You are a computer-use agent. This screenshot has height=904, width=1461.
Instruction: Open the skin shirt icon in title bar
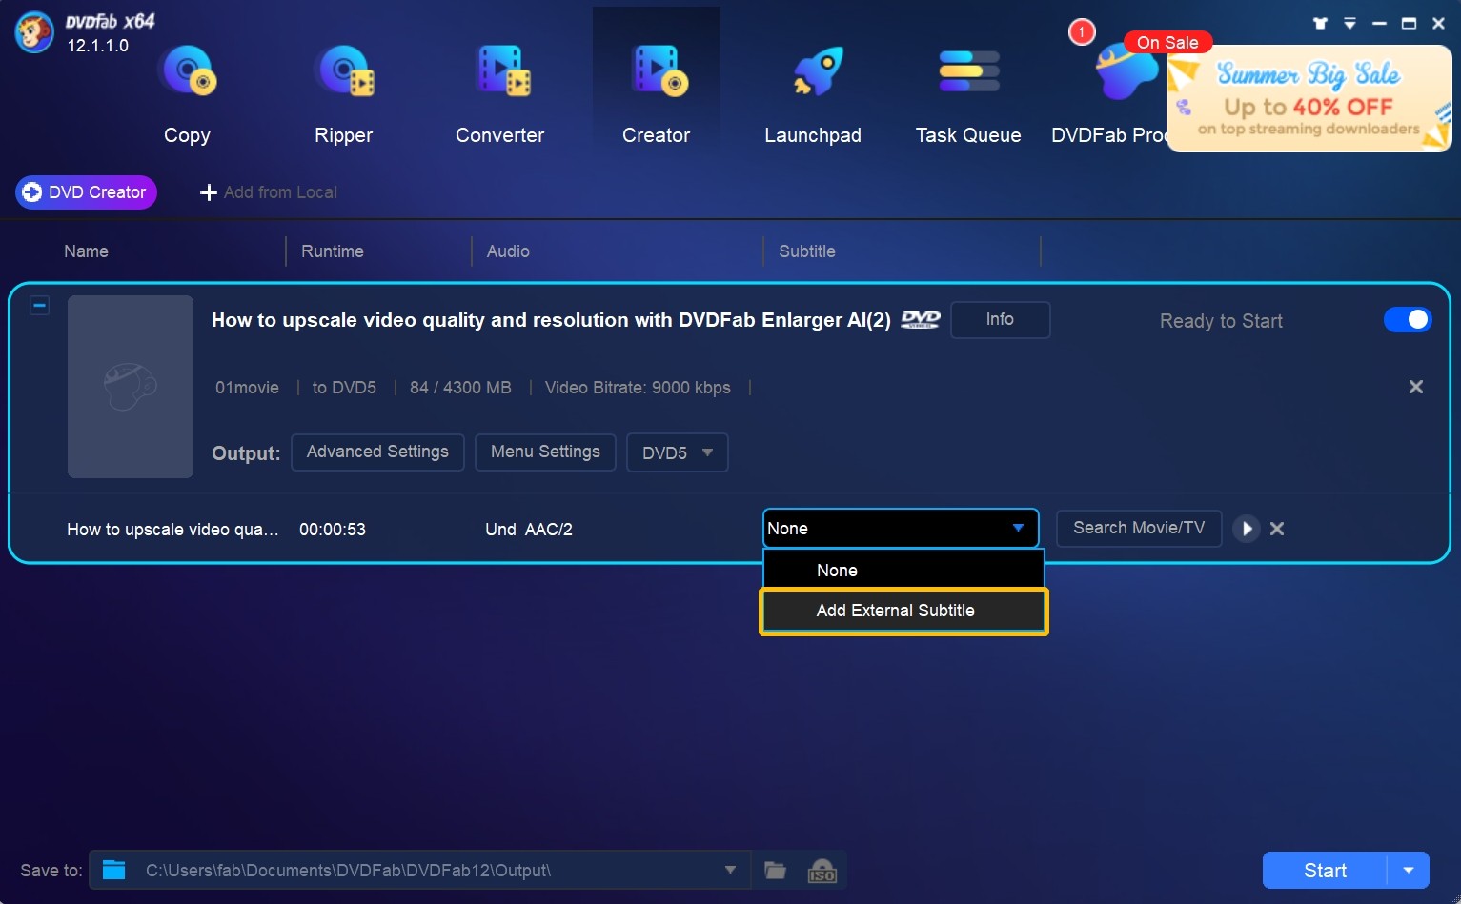1320,23
